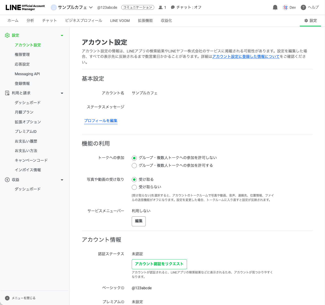Click the メニューを閉じる arrow icon
Viewport: 325px width, 305px height.
(7, 298)
